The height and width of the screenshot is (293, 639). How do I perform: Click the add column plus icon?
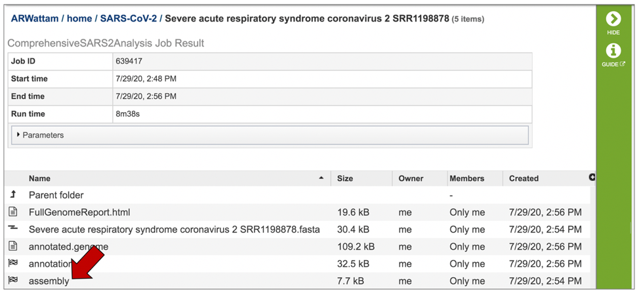tap(592, 178)
